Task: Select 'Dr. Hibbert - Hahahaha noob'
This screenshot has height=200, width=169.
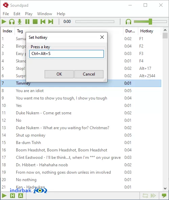Action: click(81, 165)
